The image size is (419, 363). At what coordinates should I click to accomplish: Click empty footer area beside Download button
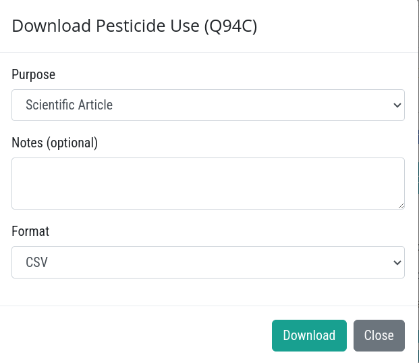pos(134,335)
